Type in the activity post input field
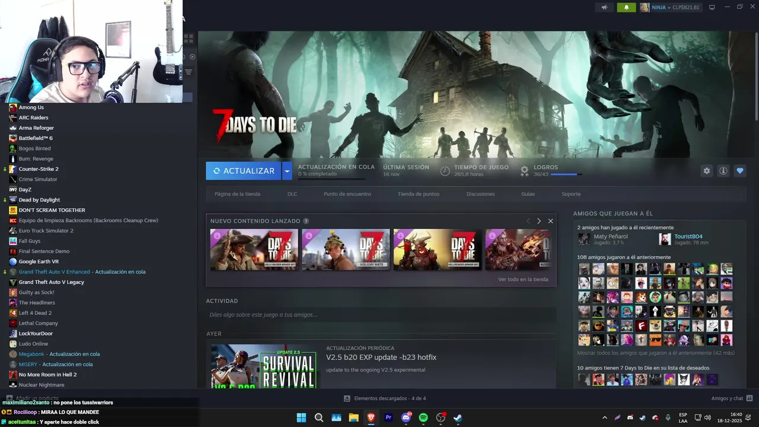The width and height of the screenshot is (759, 427). coord(381,315)
